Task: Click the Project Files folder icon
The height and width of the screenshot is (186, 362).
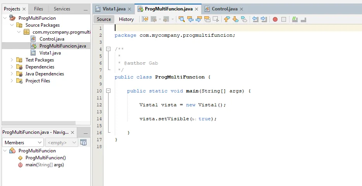Action: (19, 80)
